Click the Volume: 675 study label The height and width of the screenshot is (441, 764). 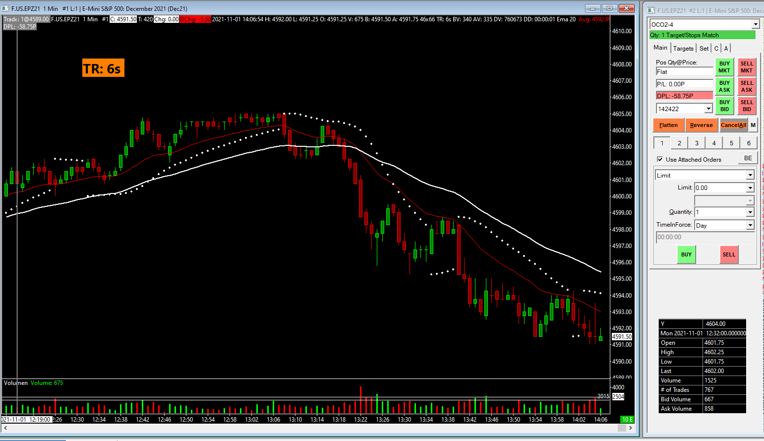click(47, 382)
